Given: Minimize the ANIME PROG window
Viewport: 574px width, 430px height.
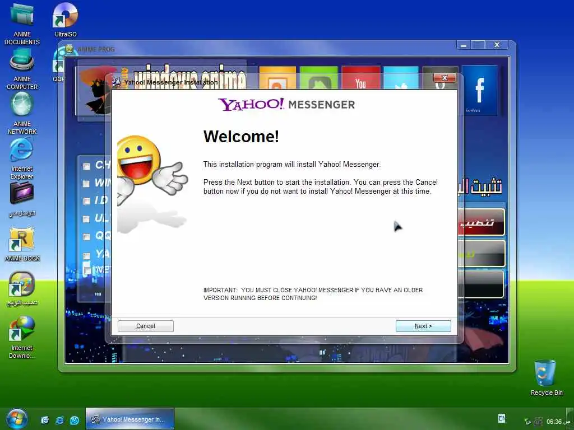Looking at the screenshot, I should click(464, 45).
